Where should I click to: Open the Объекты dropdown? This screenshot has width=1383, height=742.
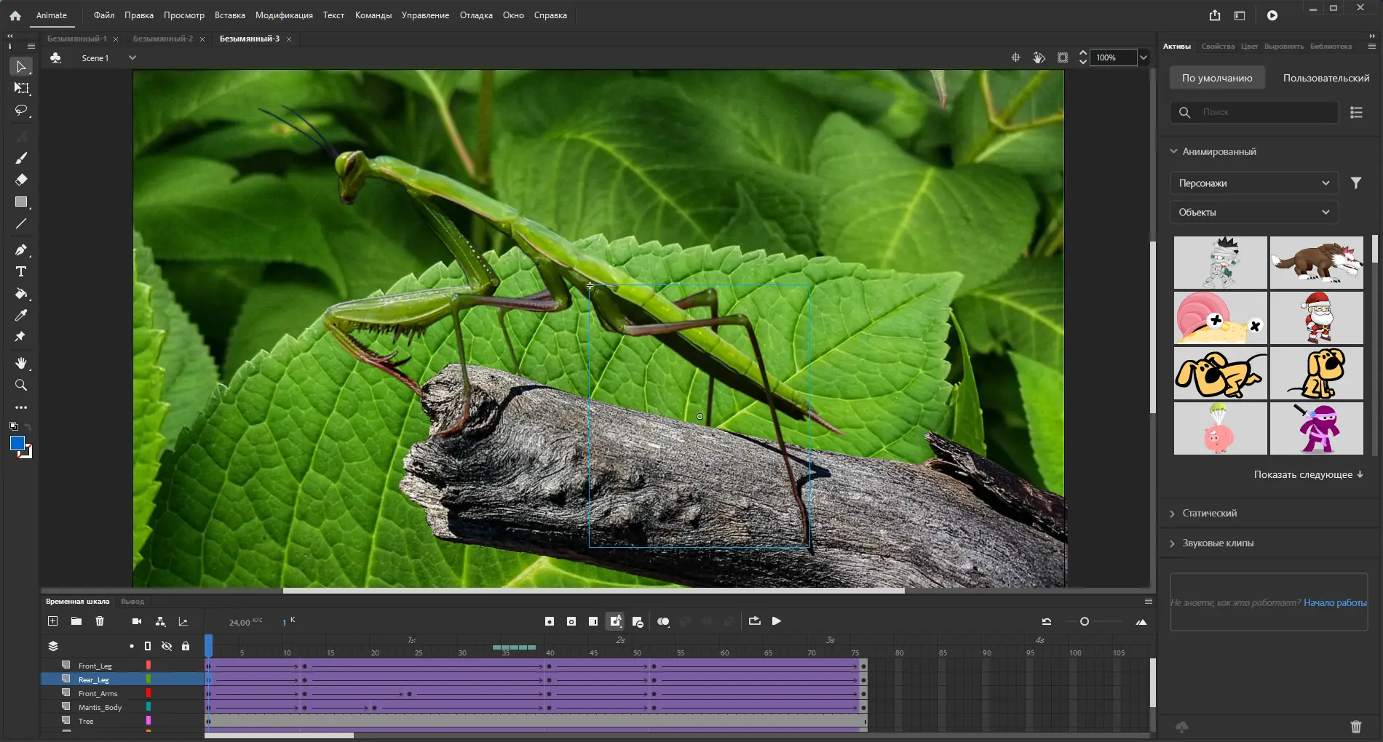[1253, 212]
